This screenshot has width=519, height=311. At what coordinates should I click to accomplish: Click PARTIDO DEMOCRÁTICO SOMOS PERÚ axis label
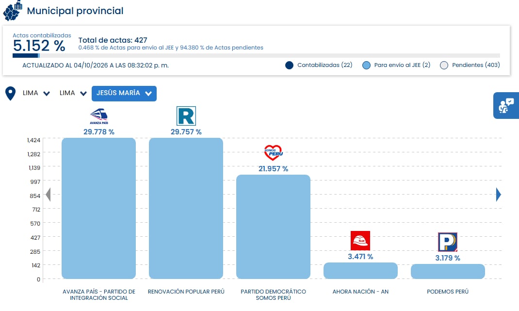274,295
